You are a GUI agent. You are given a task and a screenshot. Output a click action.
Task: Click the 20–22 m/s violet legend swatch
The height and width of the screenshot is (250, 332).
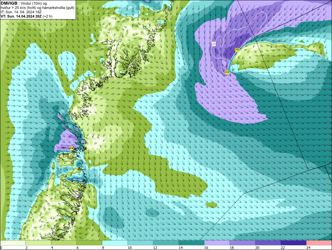point(268,243)
